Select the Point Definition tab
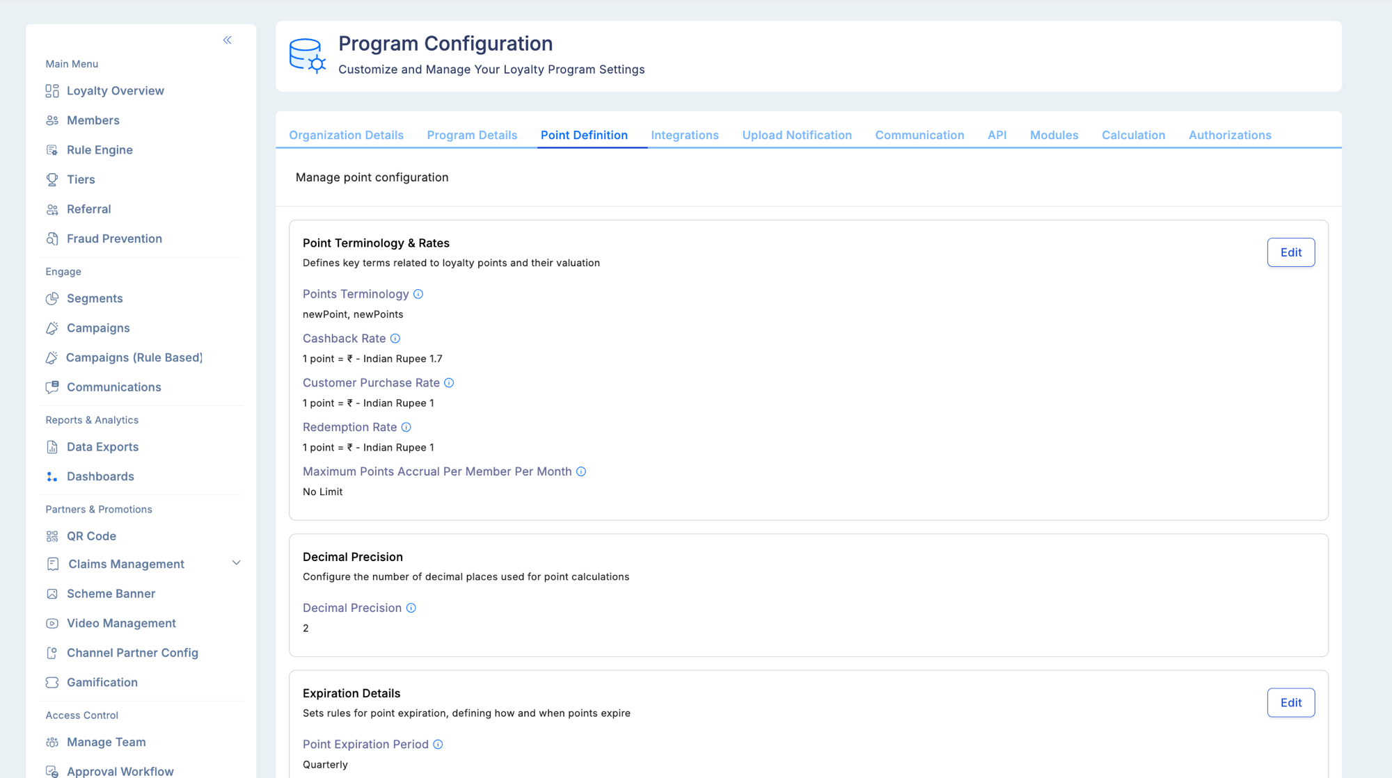Image resolution: width=1392 pixels, height=778 pixels. 584,135
